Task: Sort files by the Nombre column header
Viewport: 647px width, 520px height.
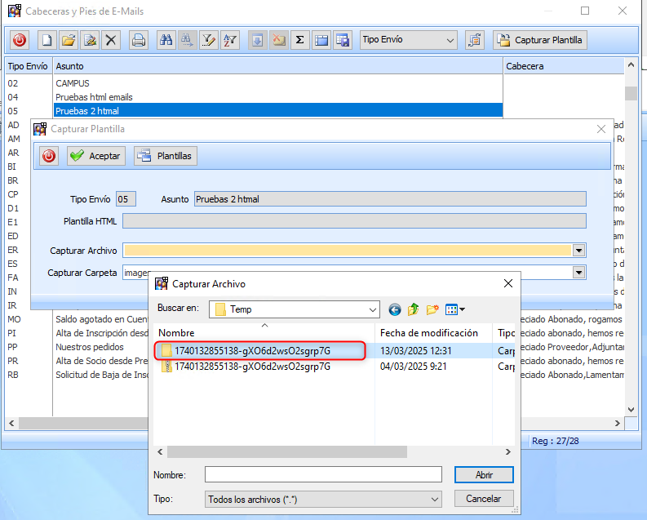Action: (264, 333)
